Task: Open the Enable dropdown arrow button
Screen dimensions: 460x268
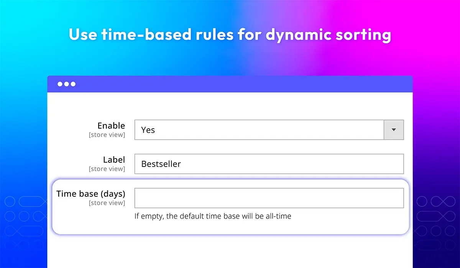Action: 394,130
